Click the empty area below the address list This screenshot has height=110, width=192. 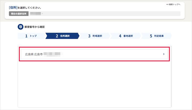coord(95,84)
